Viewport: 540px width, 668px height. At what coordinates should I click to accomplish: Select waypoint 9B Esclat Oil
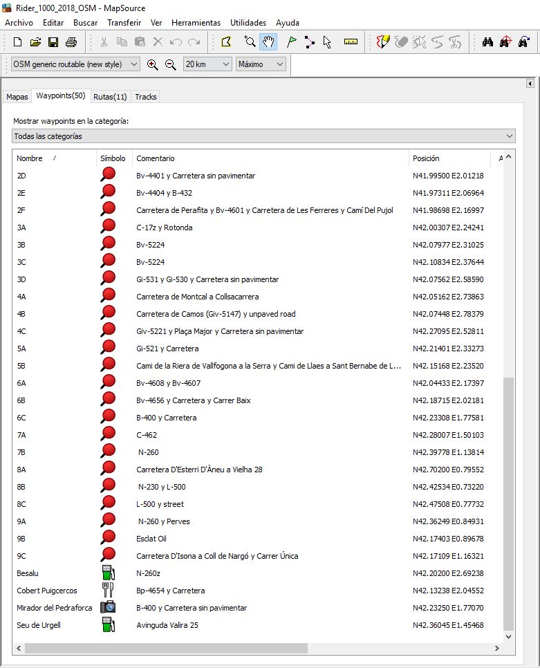[258, 539]
